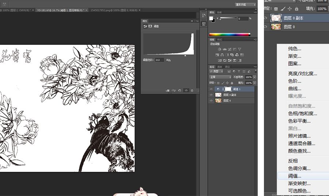The height and width of the screenshot is (196, 329).
Task: Add a Black & White adjustment icon
Action: pyautogui.click(x=227, y=55)
